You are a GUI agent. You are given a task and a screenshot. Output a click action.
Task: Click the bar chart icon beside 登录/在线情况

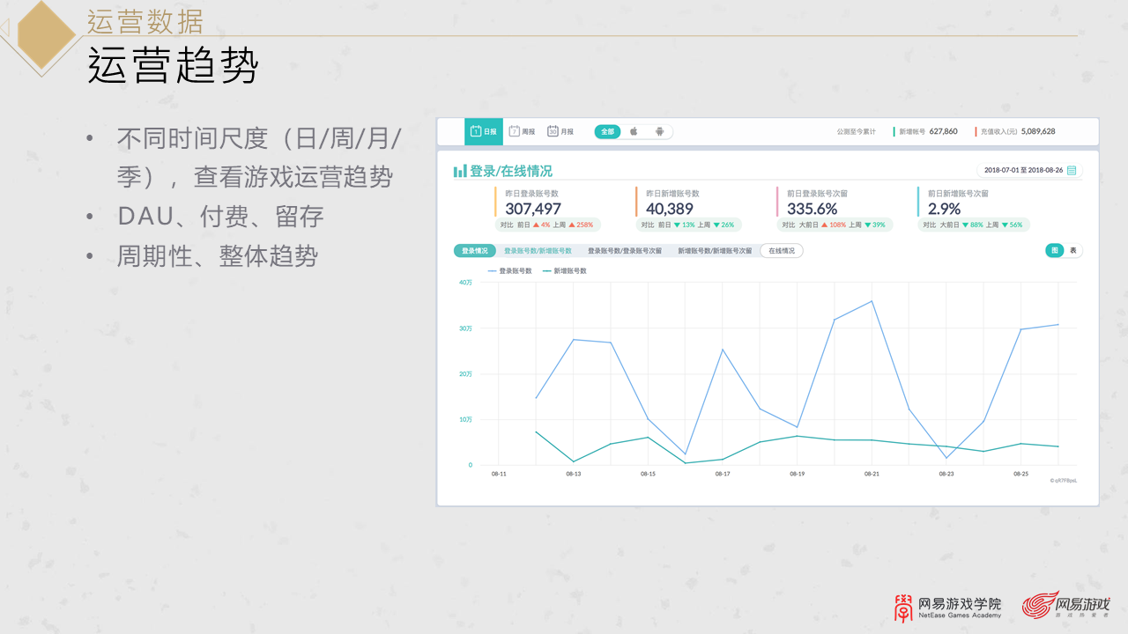click(x=460, y=170)
